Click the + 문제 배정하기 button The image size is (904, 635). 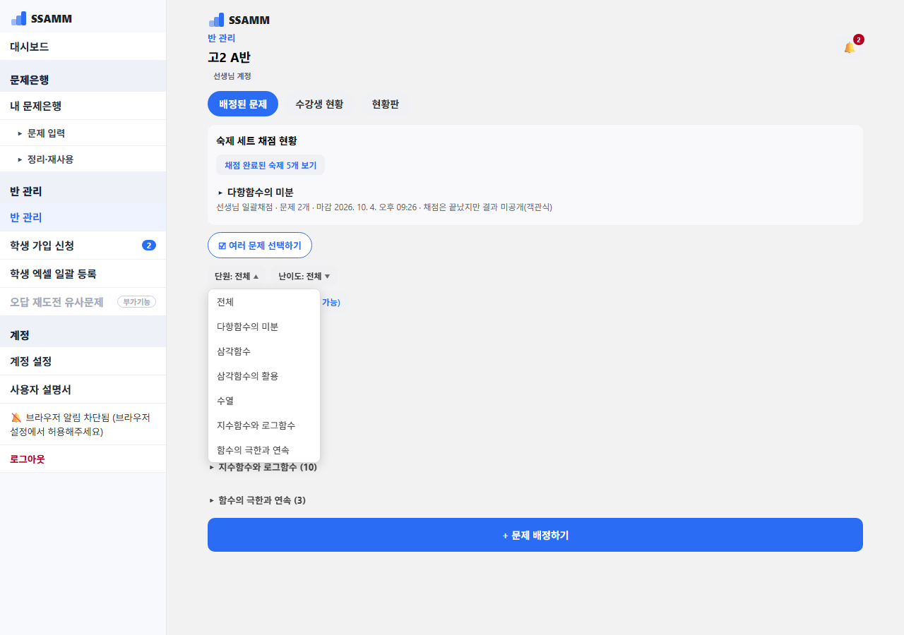(535, 535)
